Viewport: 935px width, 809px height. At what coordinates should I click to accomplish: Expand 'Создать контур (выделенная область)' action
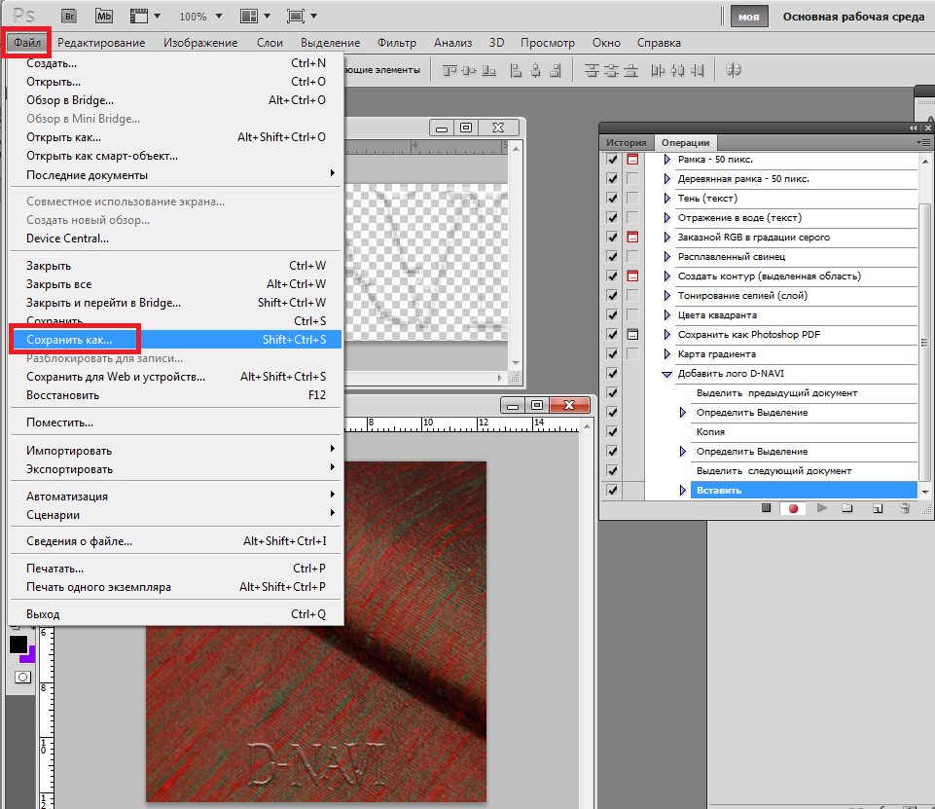point(667,276)
